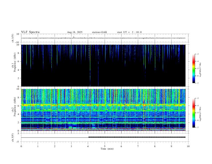This screenshot has width=212, height=164.
Task: Click the "-7" tick on upper colorbar
Action: click(x=197, y=83)
